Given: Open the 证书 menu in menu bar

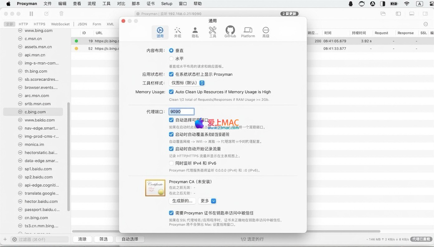Looking at the screenshot, I should (150, 4).
